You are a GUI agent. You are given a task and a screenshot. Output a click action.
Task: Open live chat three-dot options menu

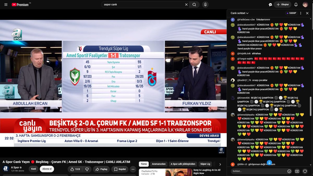(300, 13)
